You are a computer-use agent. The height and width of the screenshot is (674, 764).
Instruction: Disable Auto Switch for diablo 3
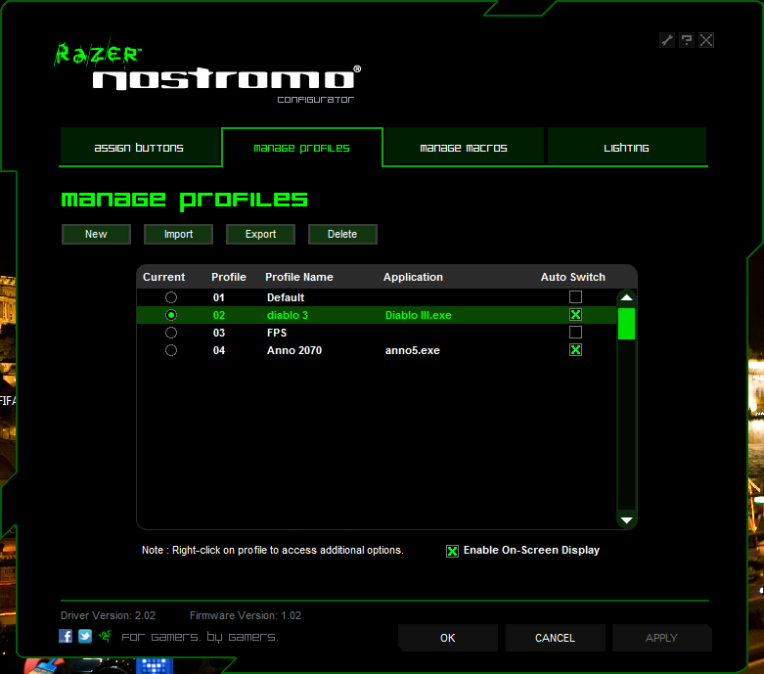575,314
